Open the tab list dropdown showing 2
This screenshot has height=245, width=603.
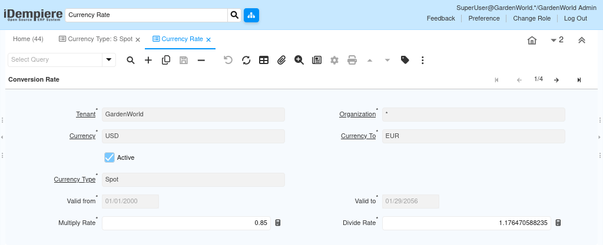[557, 40]
